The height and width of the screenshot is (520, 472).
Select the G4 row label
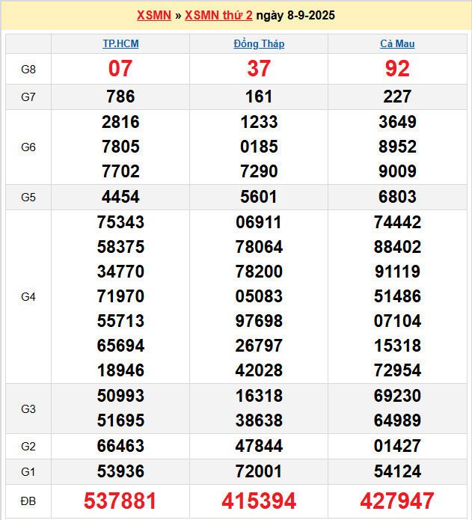point(28,297)
